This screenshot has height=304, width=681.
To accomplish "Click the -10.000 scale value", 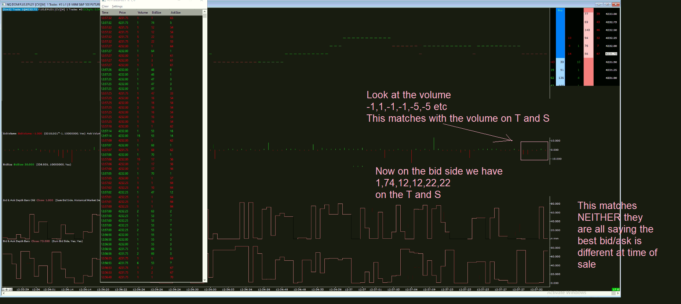I will 556,159.
